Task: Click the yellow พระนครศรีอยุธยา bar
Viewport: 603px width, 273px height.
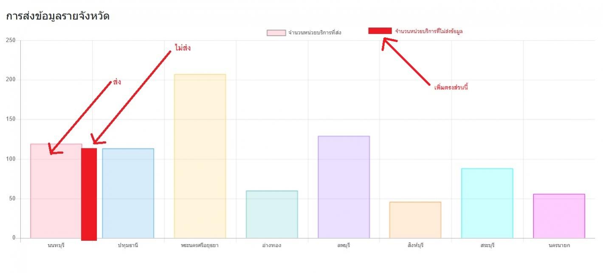Action: (200, 156)
